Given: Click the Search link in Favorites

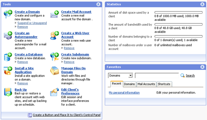Looking at the screenshot, I should [190, 76].
